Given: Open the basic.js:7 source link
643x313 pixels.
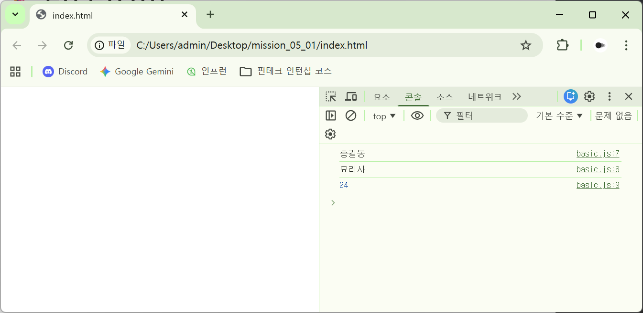Looking at the screenshot, I should pyautogui.click(x=598, y=154).
